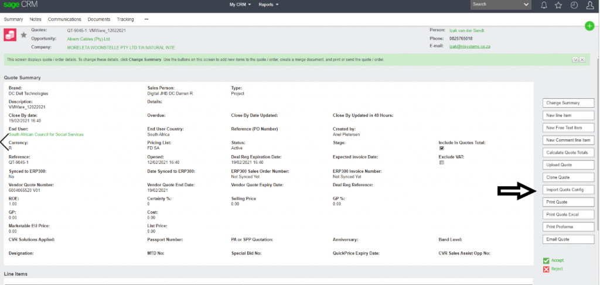Open the user profile icon
The height and width of the screenshot is (285, 600).
589,5
